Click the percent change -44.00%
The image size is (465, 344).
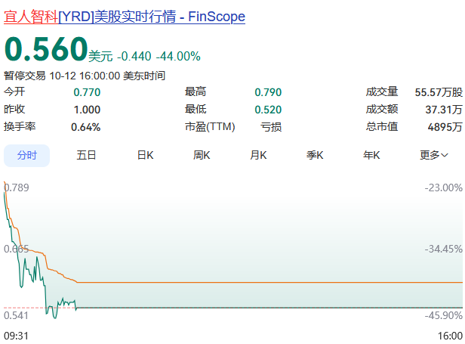click(178, 56)
